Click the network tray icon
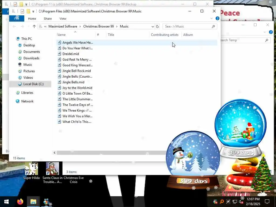 click(235, 202)
